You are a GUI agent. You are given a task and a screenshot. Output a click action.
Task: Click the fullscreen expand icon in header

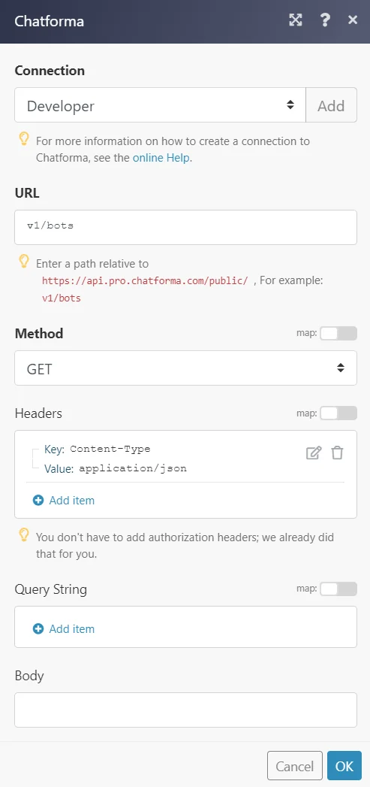click(296, 20)
